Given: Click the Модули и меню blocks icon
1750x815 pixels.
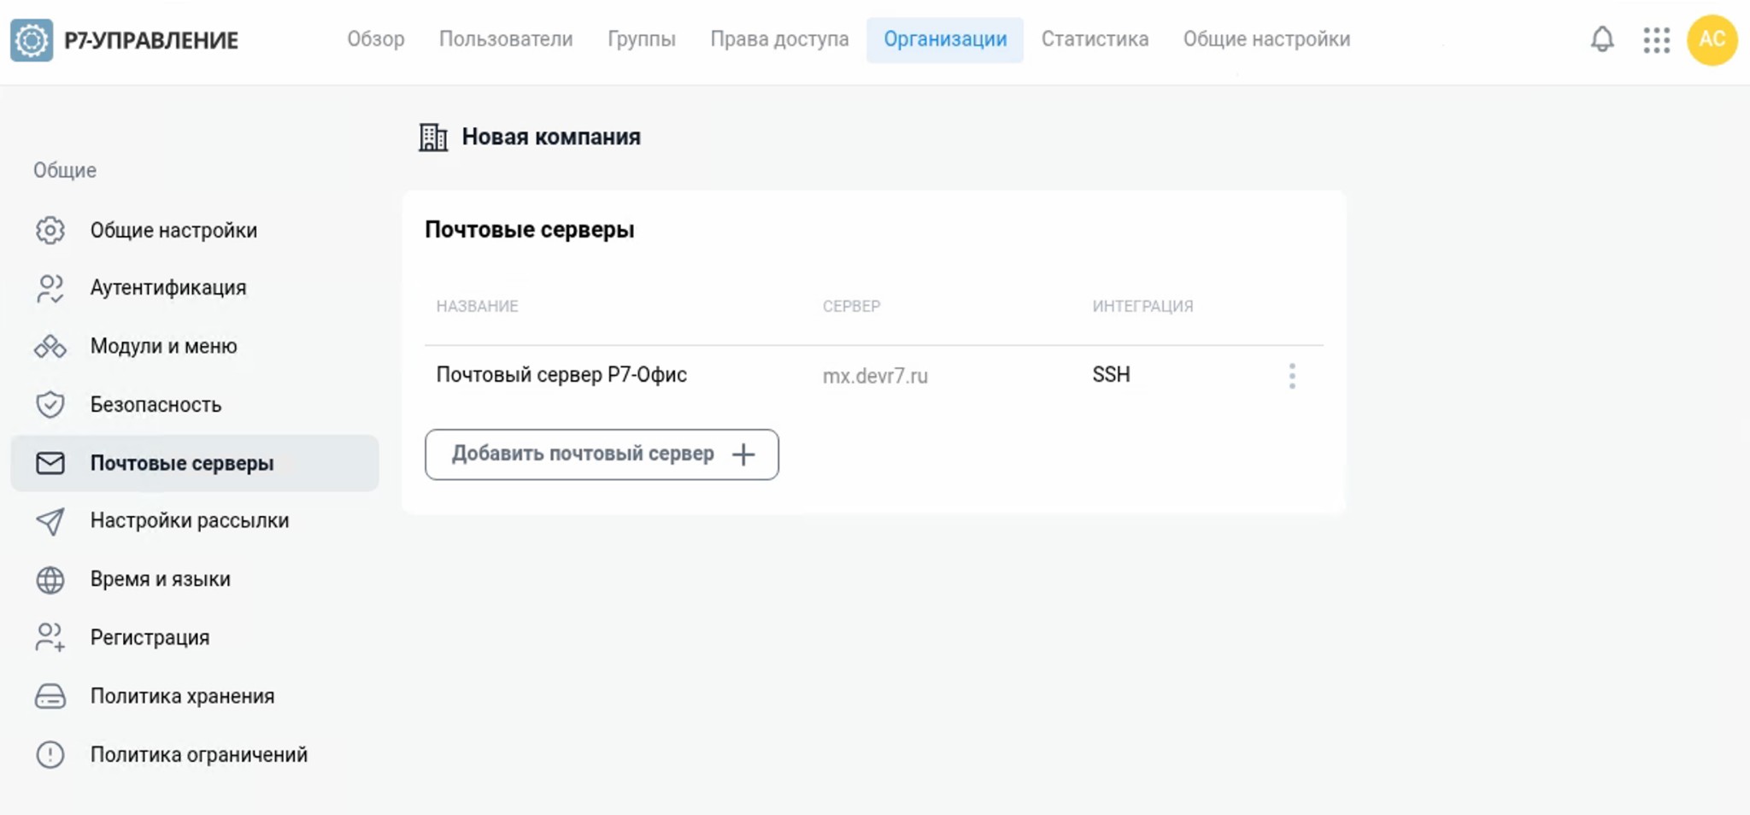Looking at the screenshot, I should (x=50, y=347).
